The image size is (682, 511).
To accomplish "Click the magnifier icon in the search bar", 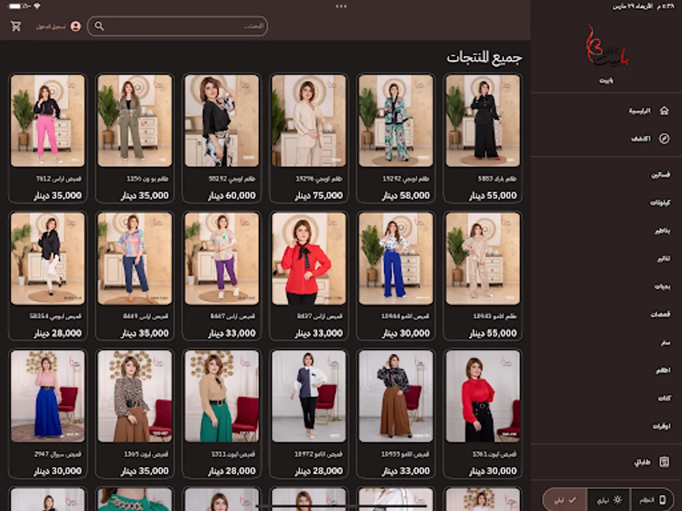I will tap(99, 26).
